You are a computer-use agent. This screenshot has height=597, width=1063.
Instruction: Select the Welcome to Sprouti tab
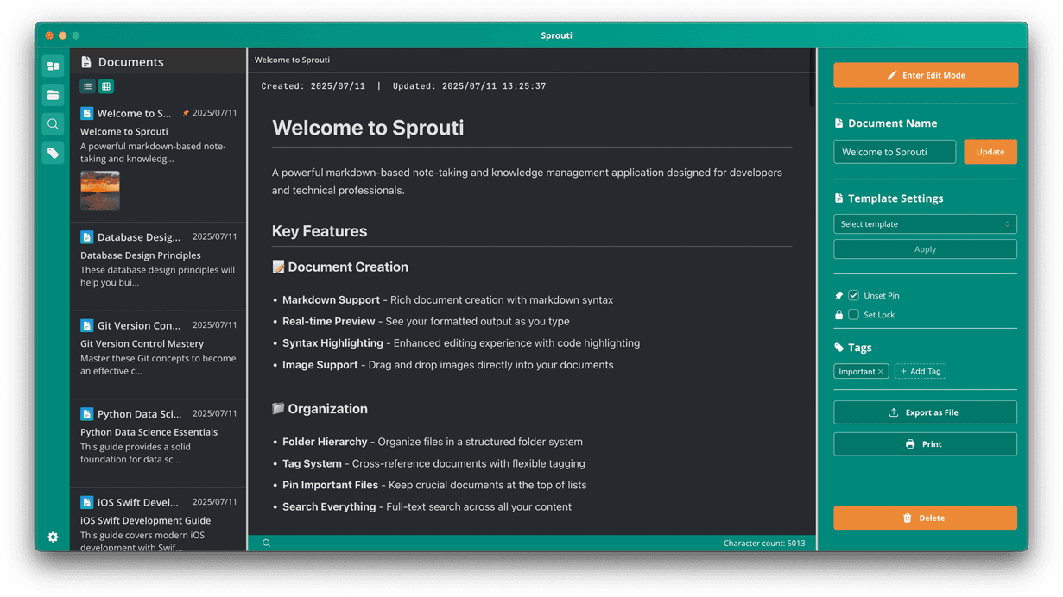[292, 60]
